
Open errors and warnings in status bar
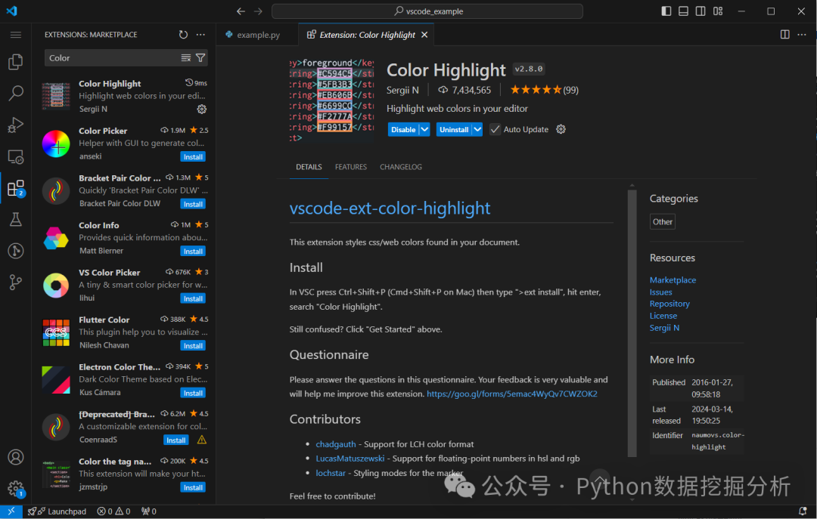coord(113,511)
